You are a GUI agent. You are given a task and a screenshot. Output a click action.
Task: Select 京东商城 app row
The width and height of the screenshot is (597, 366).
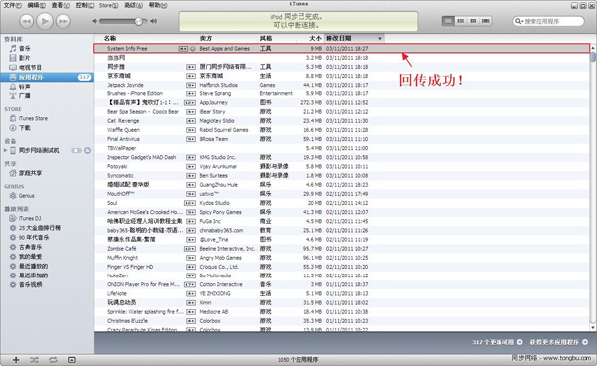[341, 76]
